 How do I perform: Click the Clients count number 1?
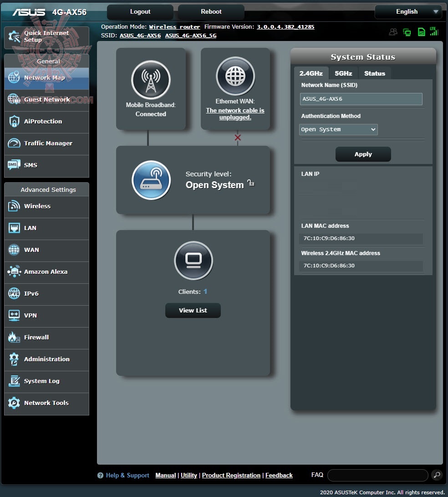click(x=205, y=291)
